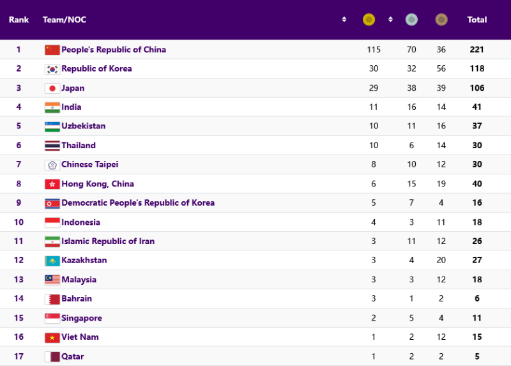Image resolution: width=511 pixels, height=366 pixels.
Task: Click Republic of Korea's total of 118
Action: click(x=477, y=68)
